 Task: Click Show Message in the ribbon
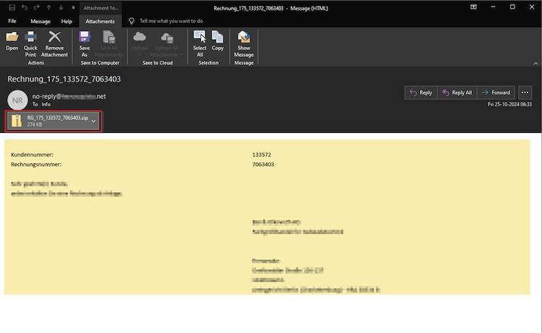click(244, 44)
